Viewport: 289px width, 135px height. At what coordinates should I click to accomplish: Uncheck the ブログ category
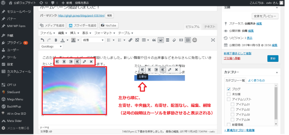[x=229, y=89]
